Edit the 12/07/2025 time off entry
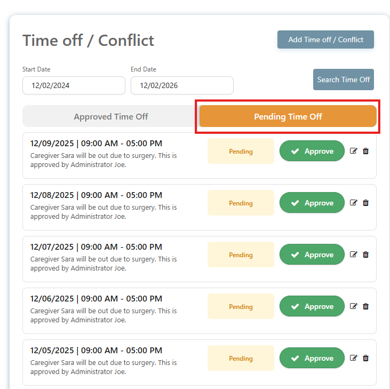390x389 pixels. 353,255
